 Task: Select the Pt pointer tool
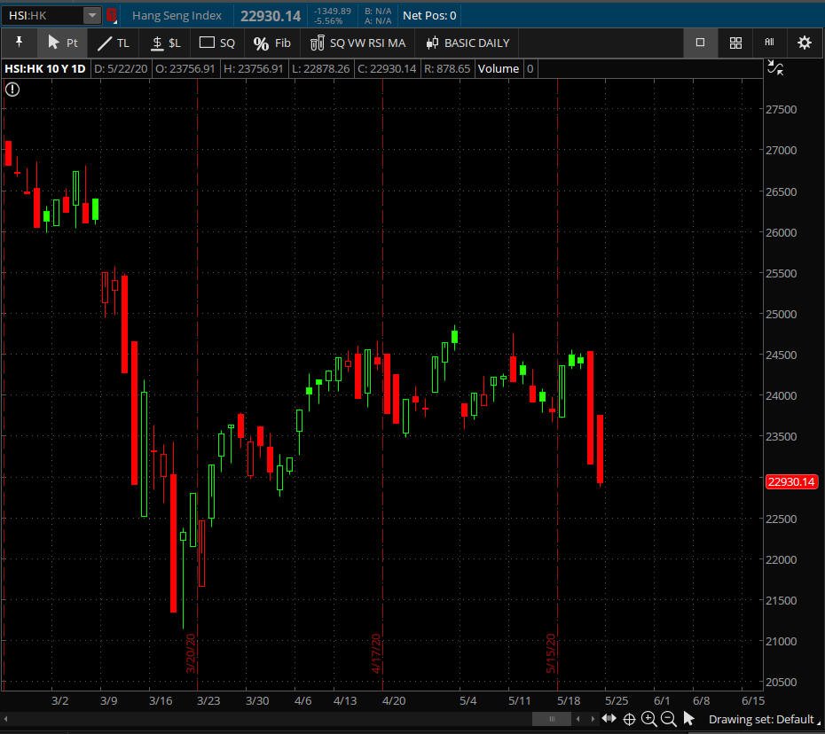click(x=62, y=43)
